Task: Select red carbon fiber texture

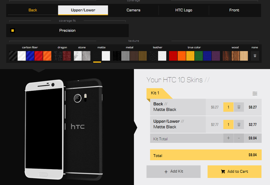Action: [38, 56]
